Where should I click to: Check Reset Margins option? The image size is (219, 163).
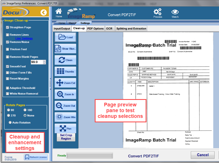7,79
